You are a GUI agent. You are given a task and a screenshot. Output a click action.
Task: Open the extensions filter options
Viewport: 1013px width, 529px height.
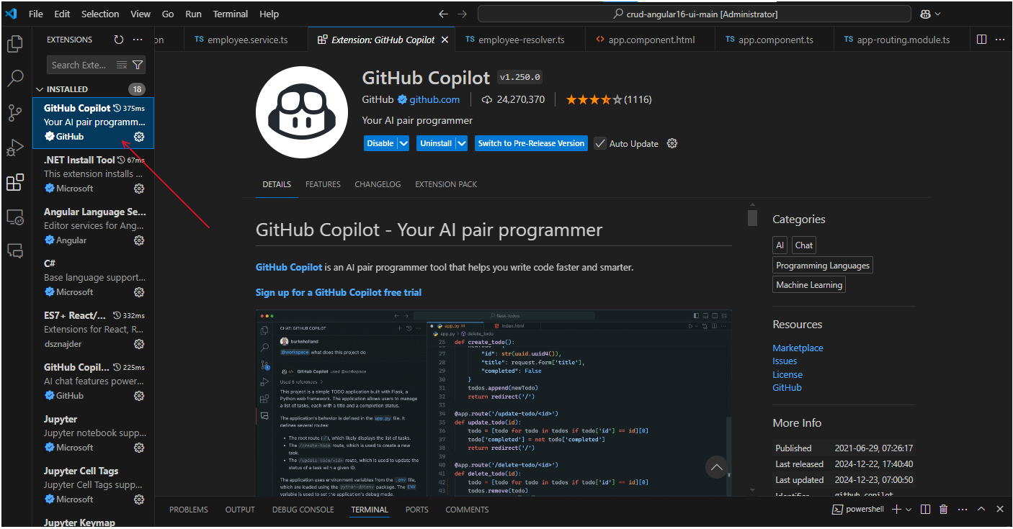click(138, 65)
